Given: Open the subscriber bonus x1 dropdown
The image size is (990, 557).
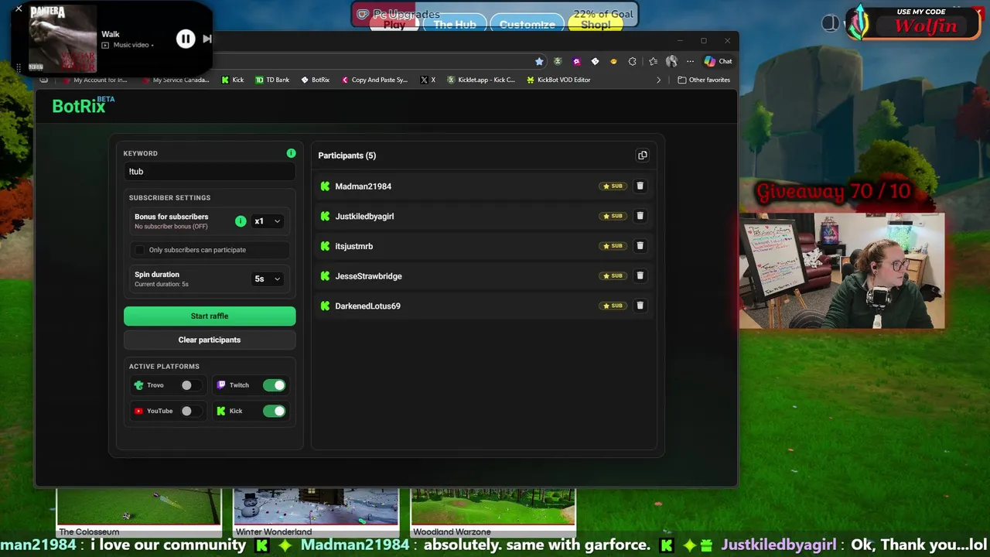Looking at the screenshot, I should [x=268, y=221].
